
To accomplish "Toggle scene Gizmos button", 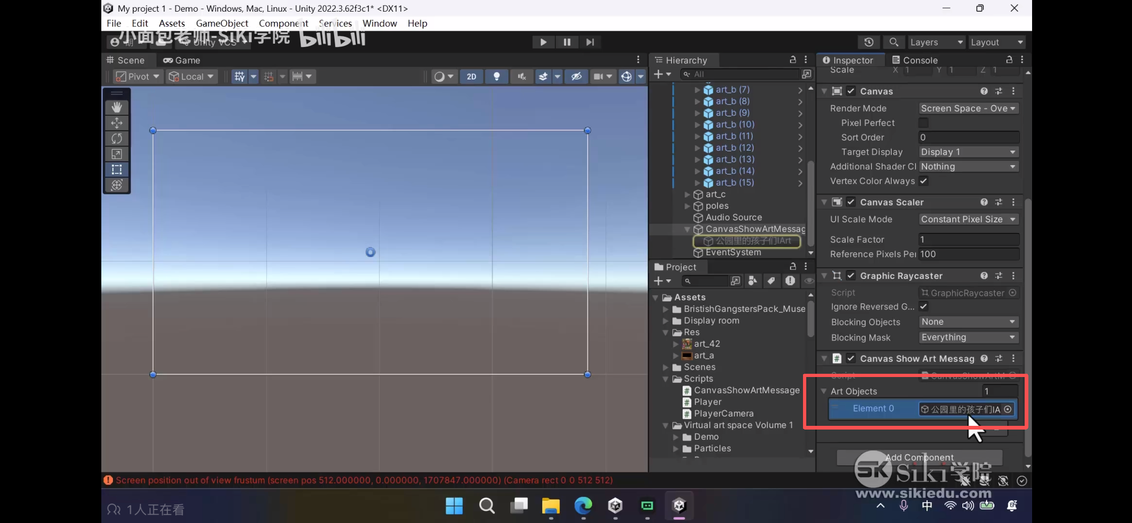I will [x=626, y=76].
